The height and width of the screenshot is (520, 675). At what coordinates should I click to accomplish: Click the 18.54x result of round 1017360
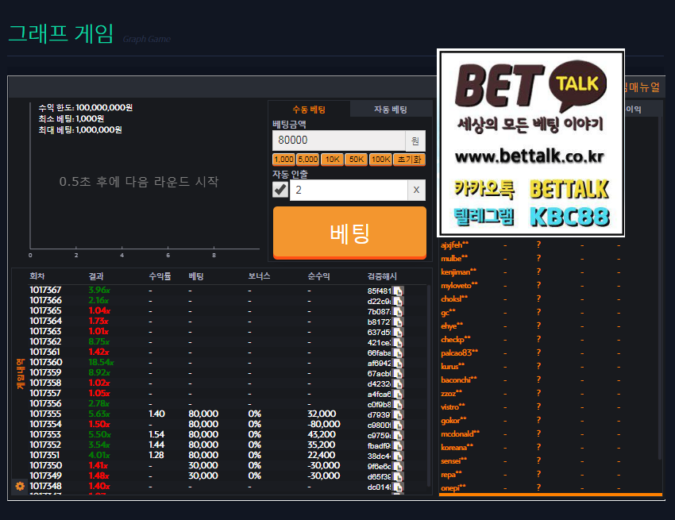[x=101, y=363]
